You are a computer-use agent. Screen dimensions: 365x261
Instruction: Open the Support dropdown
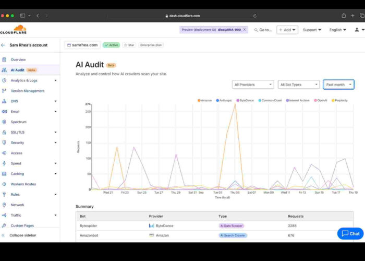coord(312,30)
